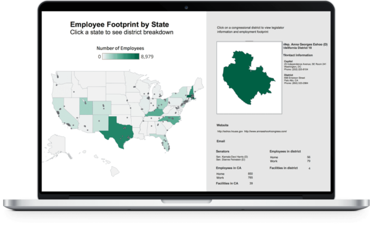Click the state of Wyoming
The height and width of the screenshot is (226, 371).
coord(96,94)
